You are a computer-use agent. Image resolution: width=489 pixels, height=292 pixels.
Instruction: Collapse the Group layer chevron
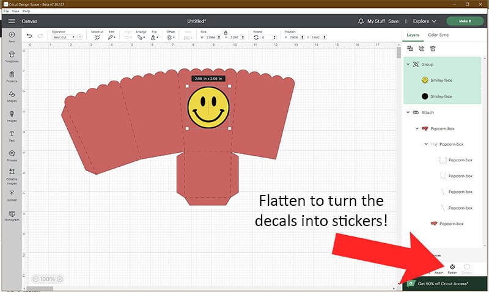click(x=408, y=64)
